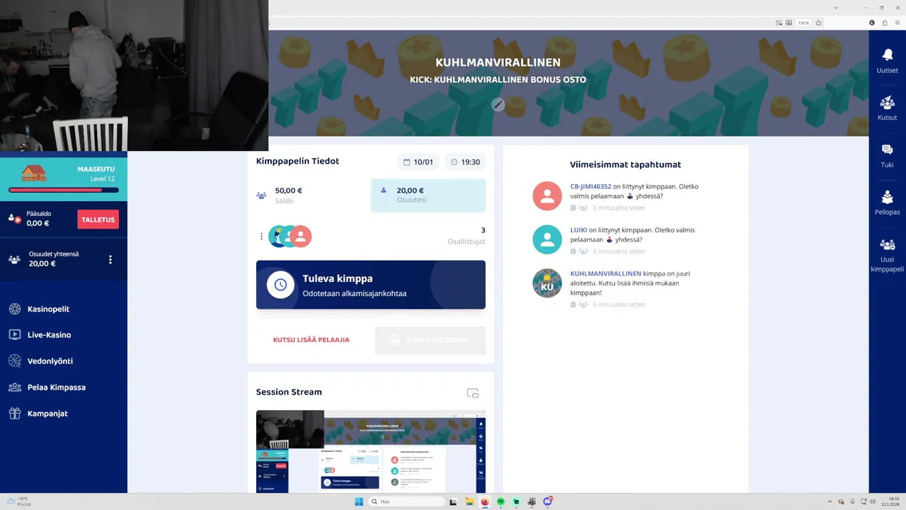Click the TALLETUS deposit button

coord(98,220)
